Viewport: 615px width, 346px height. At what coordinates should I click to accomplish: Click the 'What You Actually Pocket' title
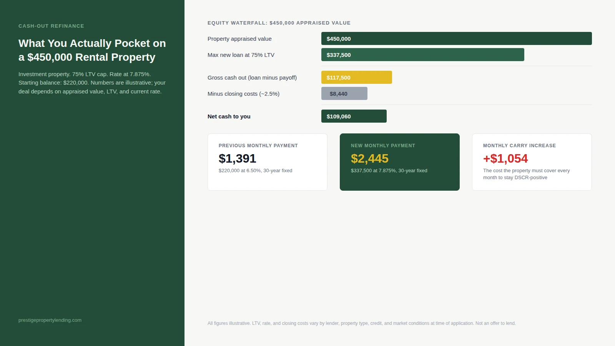click(x=92, y=50)
